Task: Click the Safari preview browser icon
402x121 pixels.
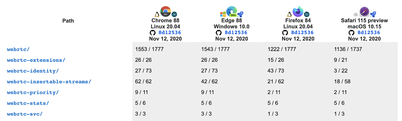Action: pyautogui.click(x=364, y=12)
